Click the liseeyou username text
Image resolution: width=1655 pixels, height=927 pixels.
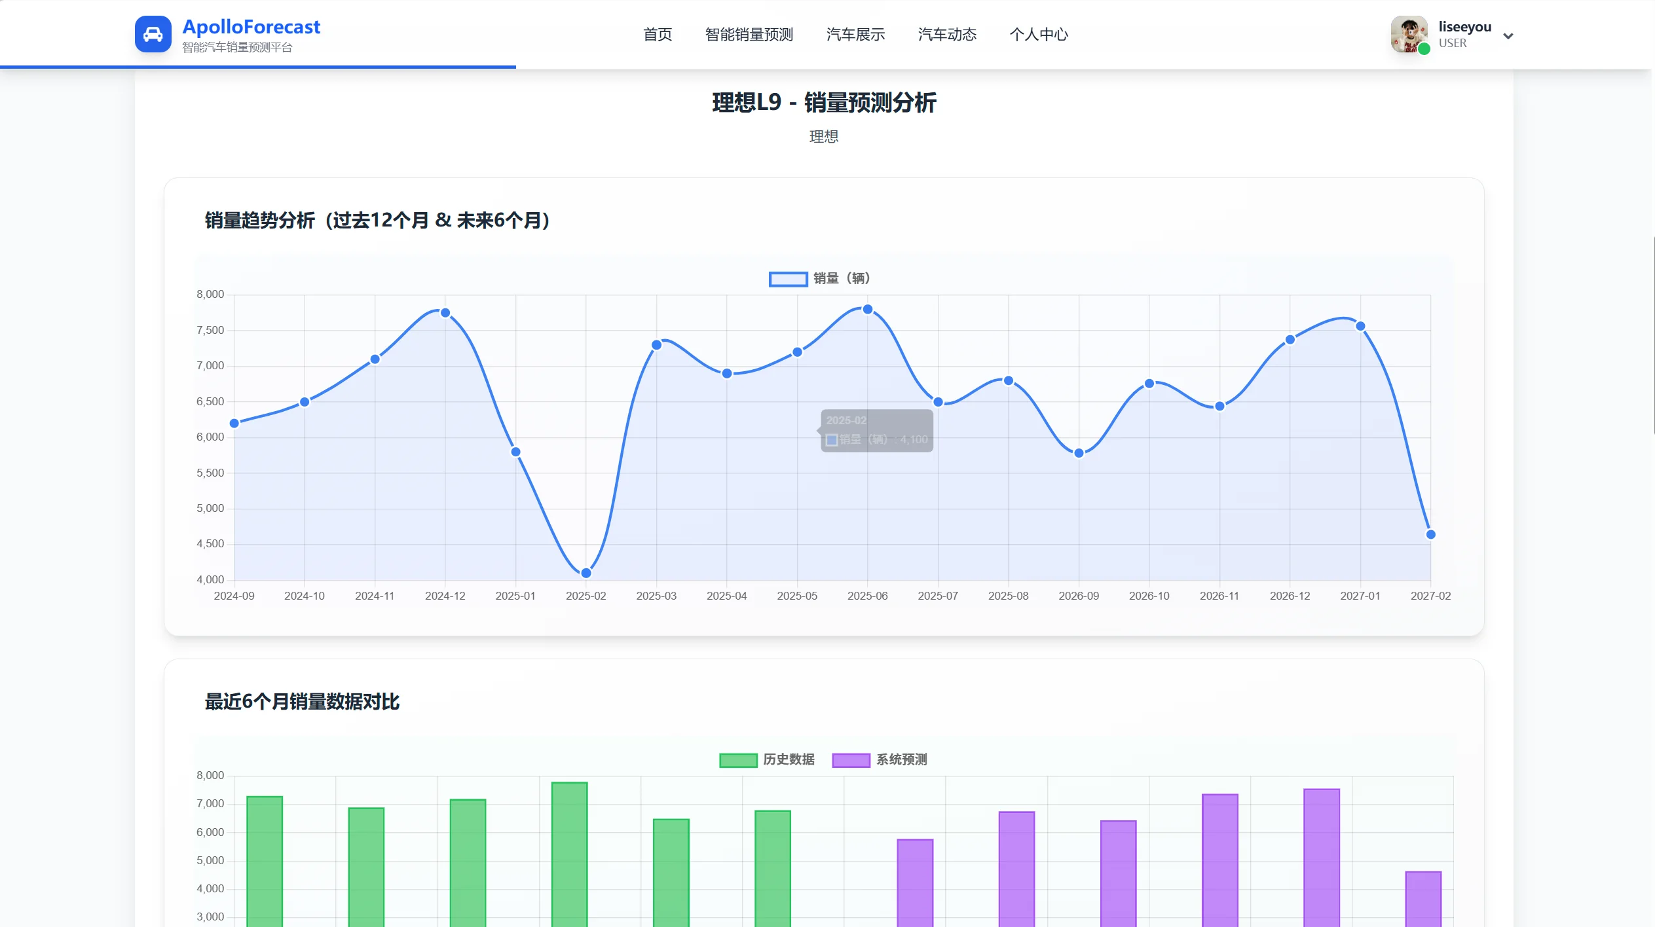coord(1464,27)
